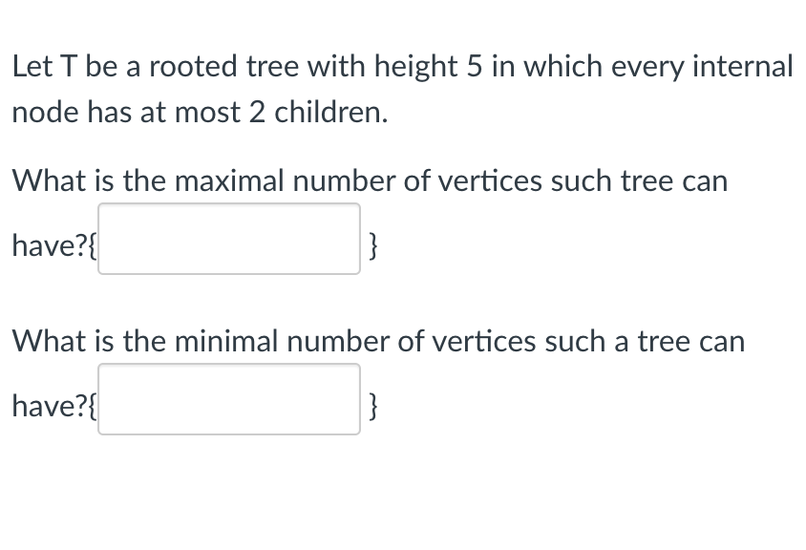This screenshot has height=550, width=806.
Task: Click the closing brace after the first field
Action: pyautogui.click(x=372, y=245)
